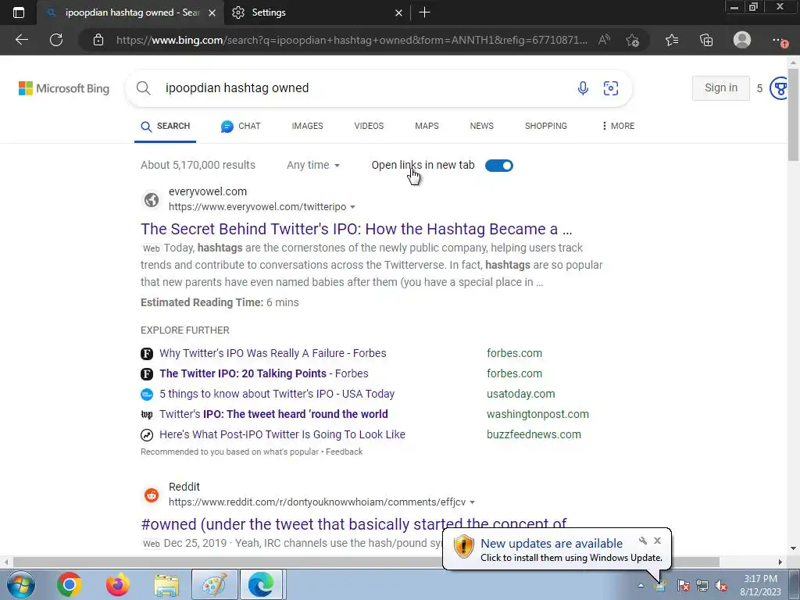Click the Microsoft Bing logo
This screenshot has width=800, height=600.
64,88
